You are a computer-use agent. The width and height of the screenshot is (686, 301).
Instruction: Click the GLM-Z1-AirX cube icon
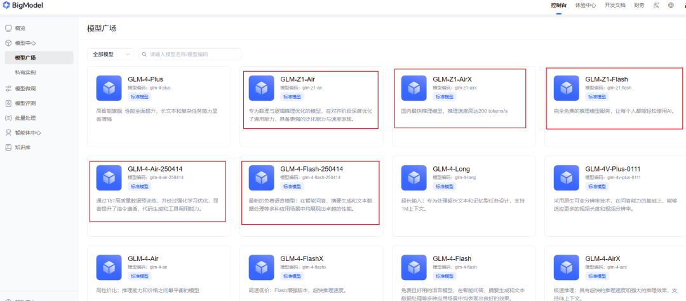(x=414, y=88)
